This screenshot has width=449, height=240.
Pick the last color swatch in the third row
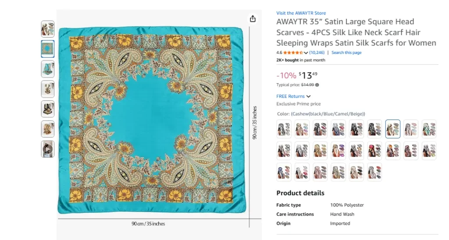(x=374, y=172)
